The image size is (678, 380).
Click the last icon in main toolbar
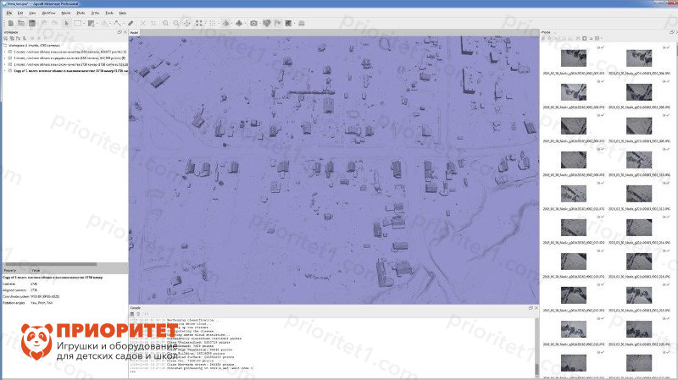[x=302, y=24]
